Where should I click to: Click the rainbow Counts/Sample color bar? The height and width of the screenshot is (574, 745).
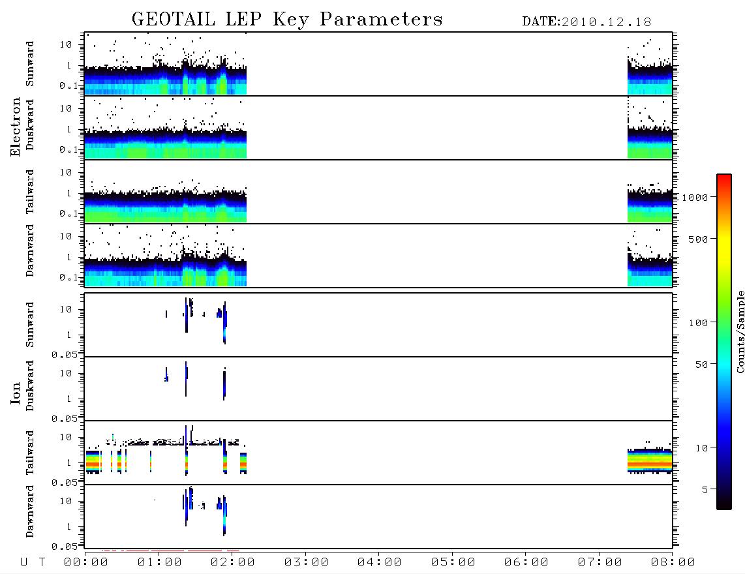point(724,342)
